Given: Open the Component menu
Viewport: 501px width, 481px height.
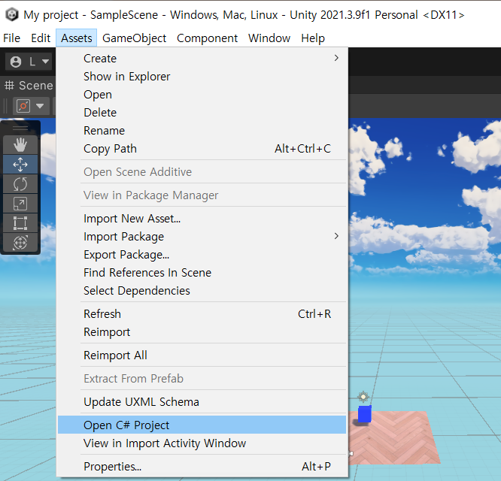Looking at the screenshot, I should point(207,38).
